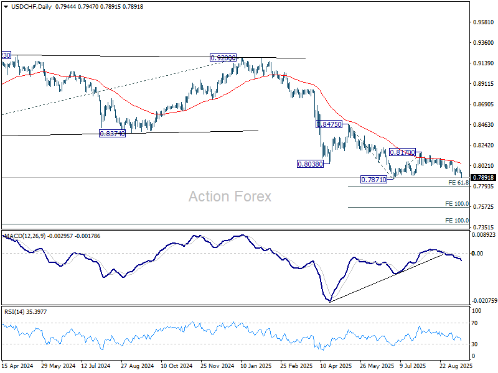The width and height of the screenshot is (498, 373).
Task: Click the 10 Apr 2025 date label
Action: pyautogui.click(x=334, y=366)
